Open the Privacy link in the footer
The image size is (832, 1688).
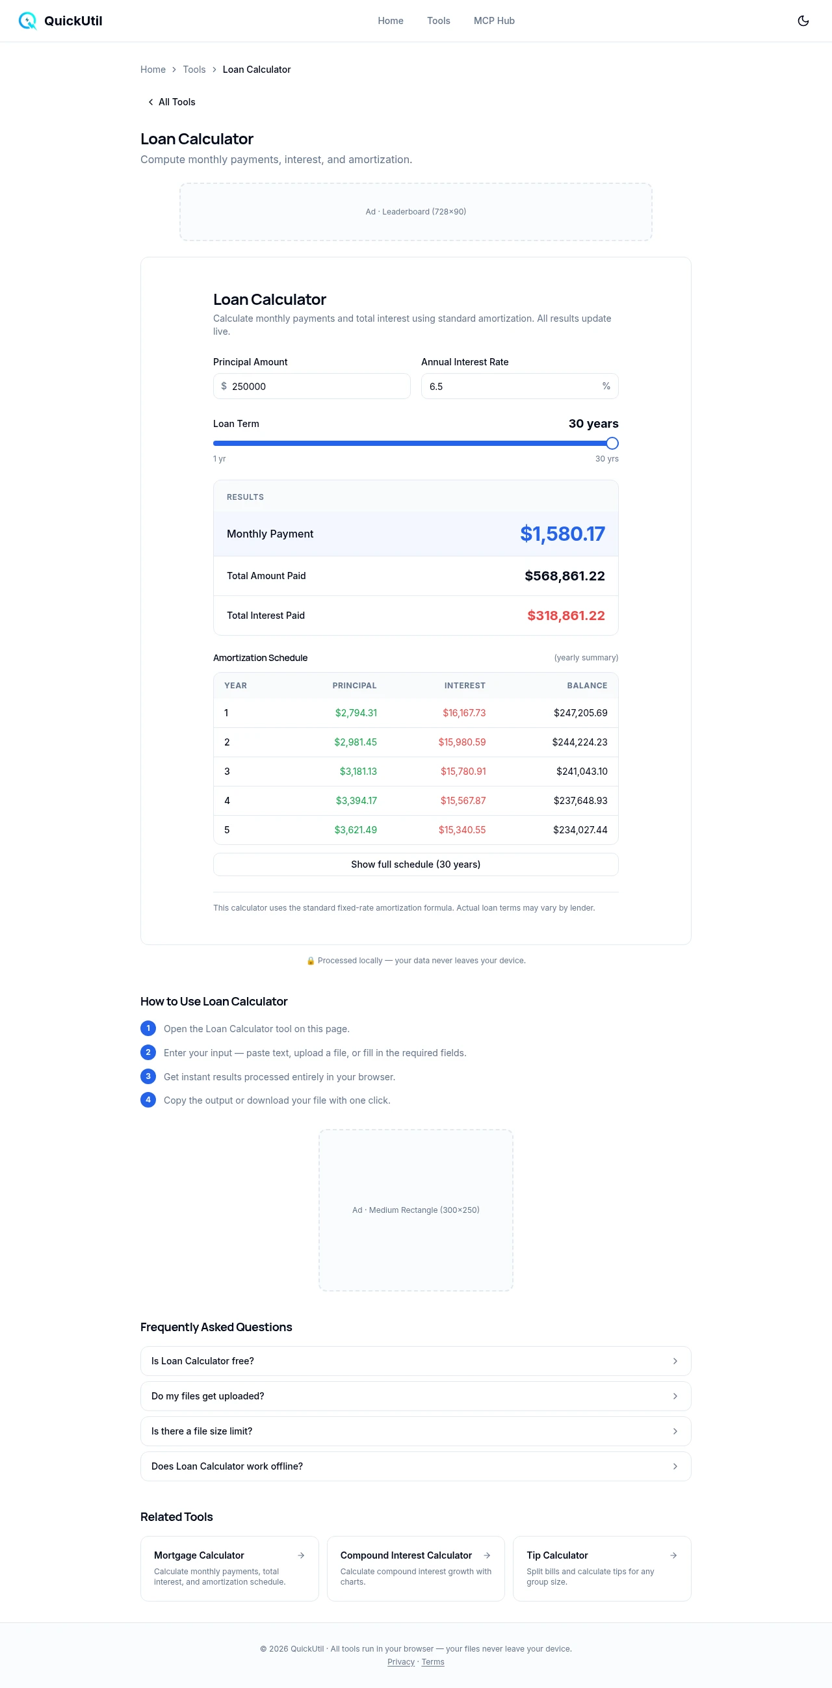click(x=400, y=1662)
